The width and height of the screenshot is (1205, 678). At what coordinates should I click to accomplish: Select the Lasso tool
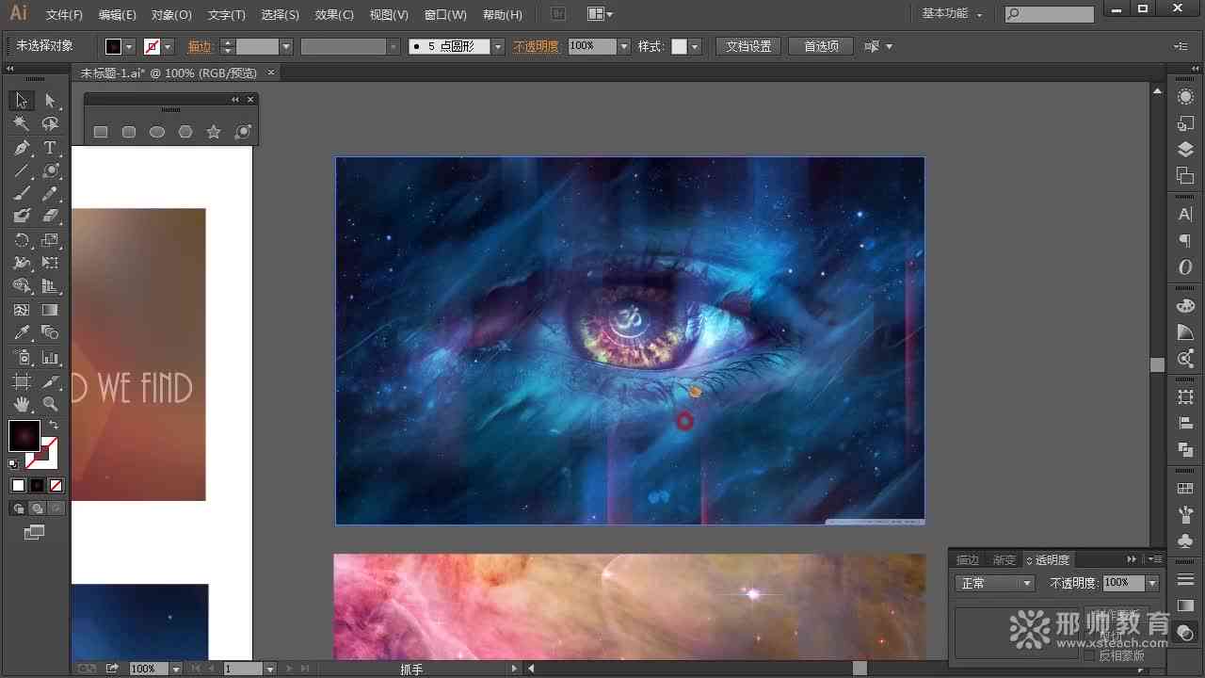(50, 124)
